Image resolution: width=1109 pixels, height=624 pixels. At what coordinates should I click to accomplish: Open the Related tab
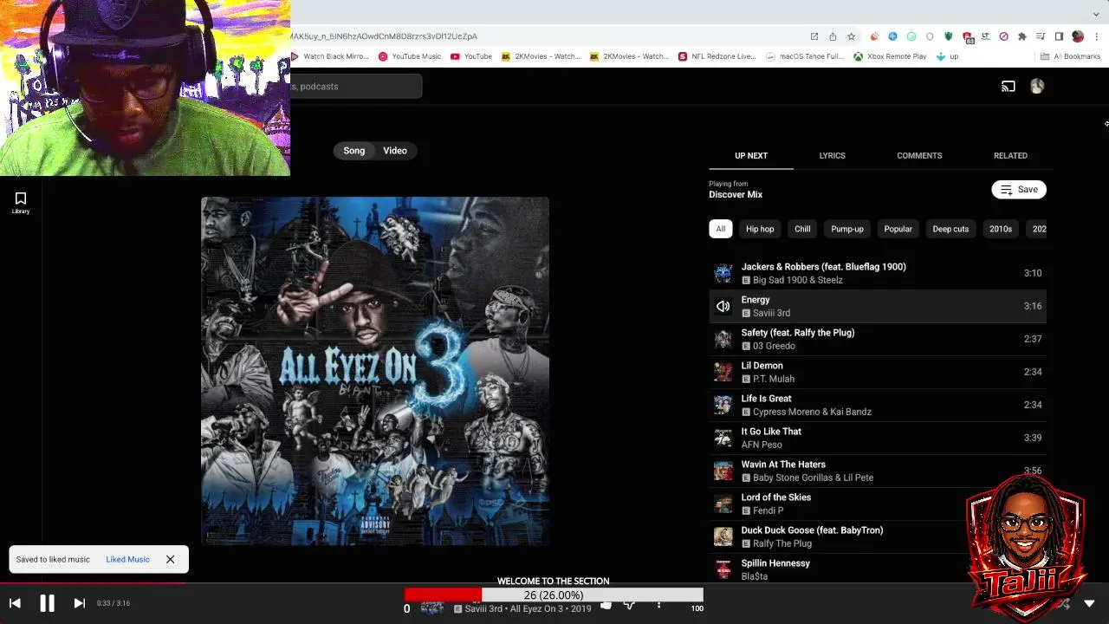[x=1010, y=156]
